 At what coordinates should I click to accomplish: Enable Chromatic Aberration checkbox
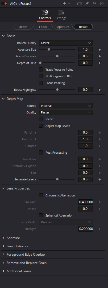tap(41, 195)
